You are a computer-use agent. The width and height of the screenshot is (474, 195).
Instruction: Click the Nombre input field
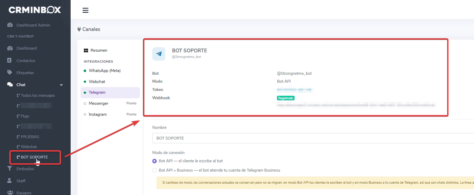click(x=313, y=138)
